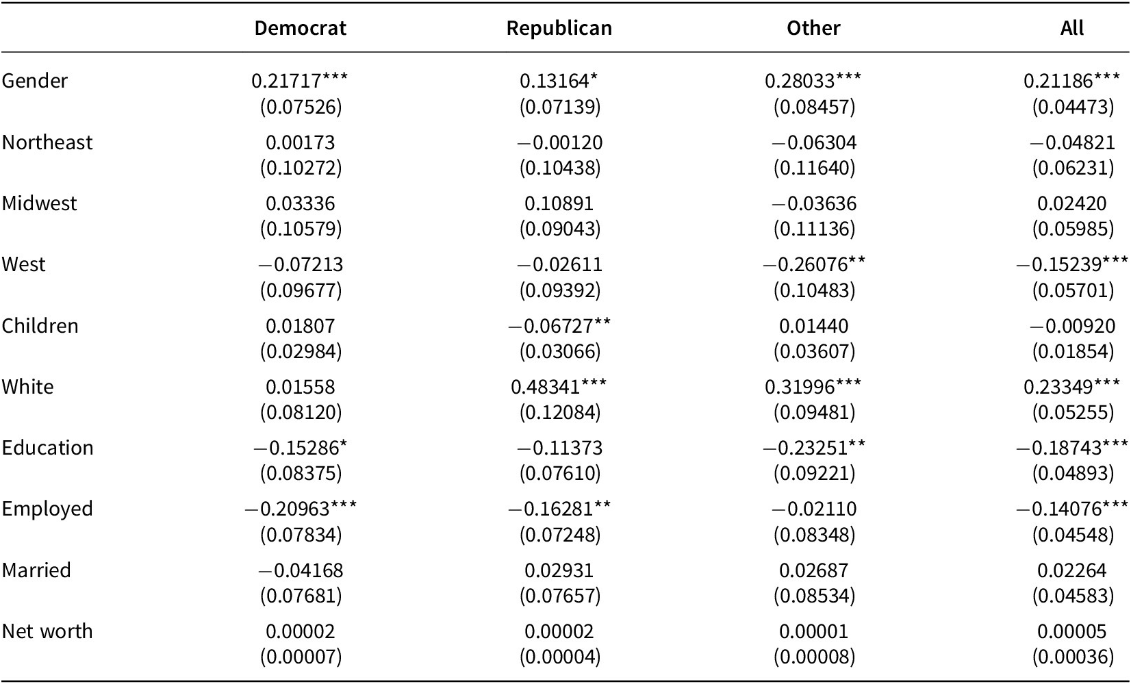
Task: Click the Northeast row label
Action: point(47,142)
